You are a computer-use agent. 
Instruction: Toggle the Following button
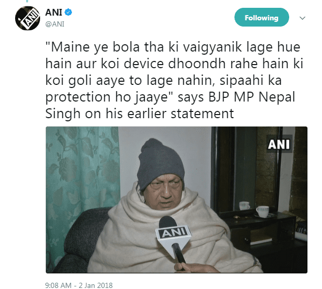(262, 18)
